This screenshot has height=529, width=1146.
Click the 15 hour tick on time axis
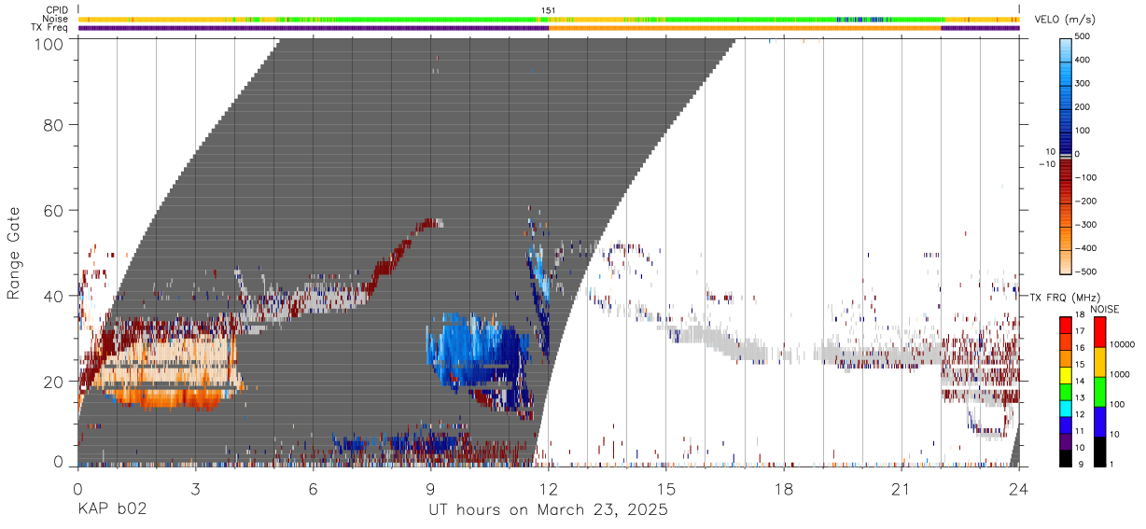coord(666,490)
